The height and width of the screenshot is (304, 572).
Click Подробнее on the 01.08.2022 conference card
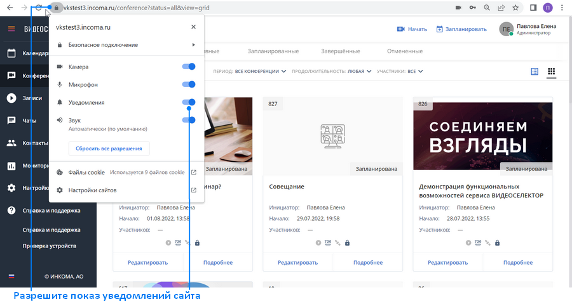[x=218, y=263]
